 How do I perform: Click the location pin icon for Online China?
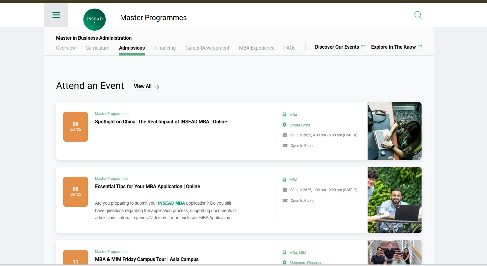(x=284, y=125)
